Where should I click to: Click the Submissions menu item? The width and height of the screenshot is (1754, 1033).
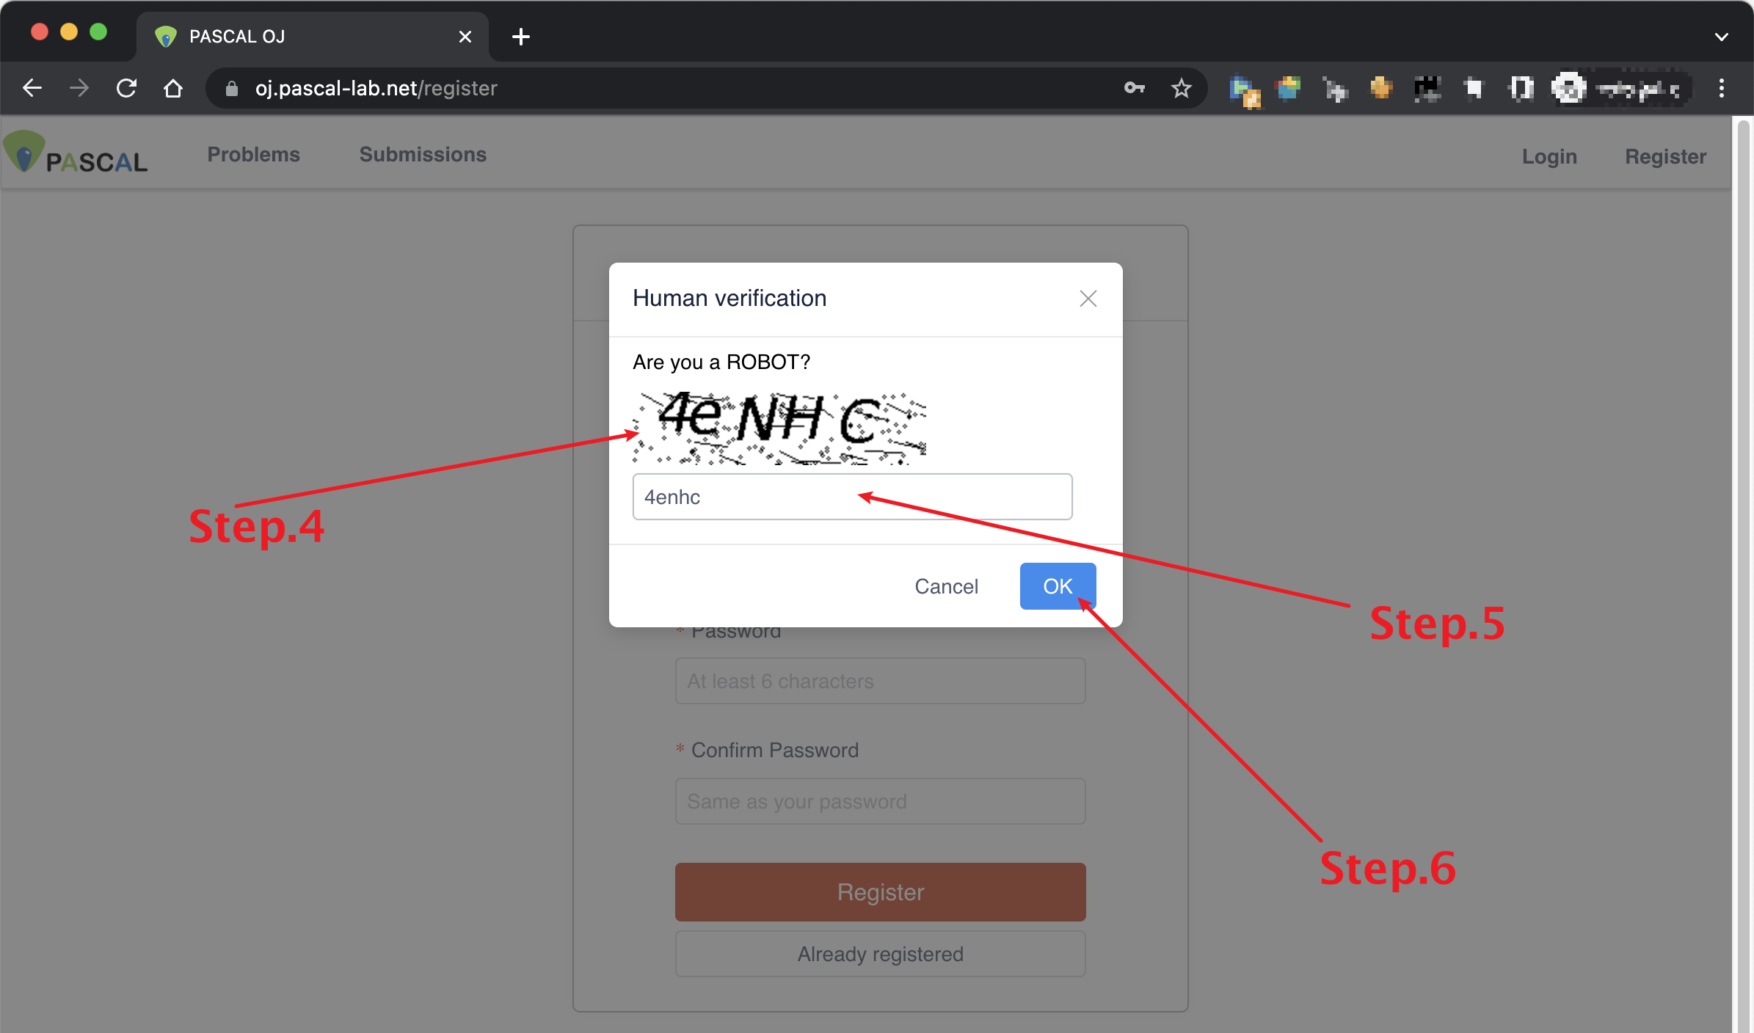(423, 155)
